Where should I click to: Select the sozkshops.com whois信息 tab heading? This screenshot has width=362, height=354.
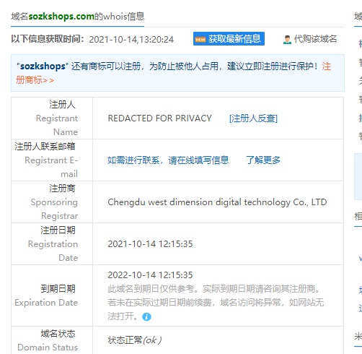coord(78,17)
